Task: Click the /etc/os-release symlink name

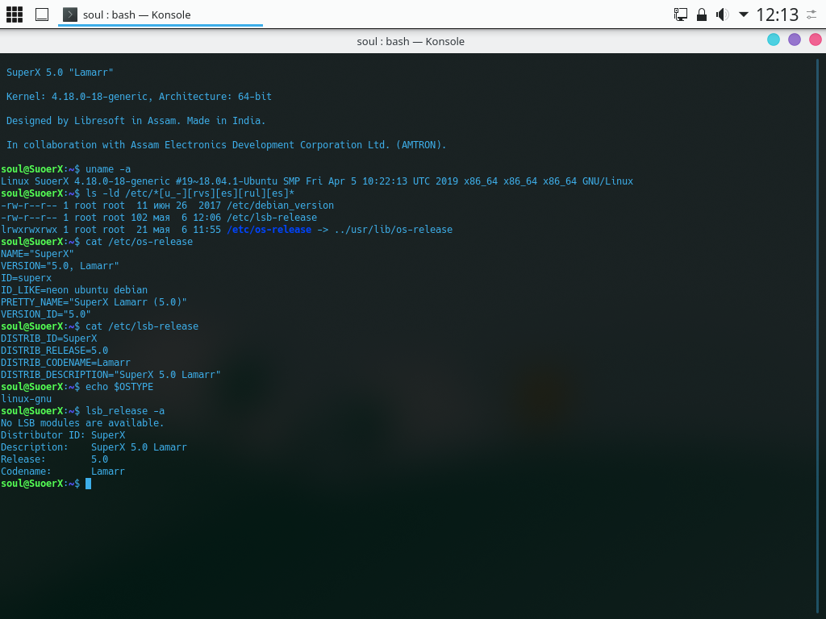Action: pyautogui.click(x=269, y=230)
